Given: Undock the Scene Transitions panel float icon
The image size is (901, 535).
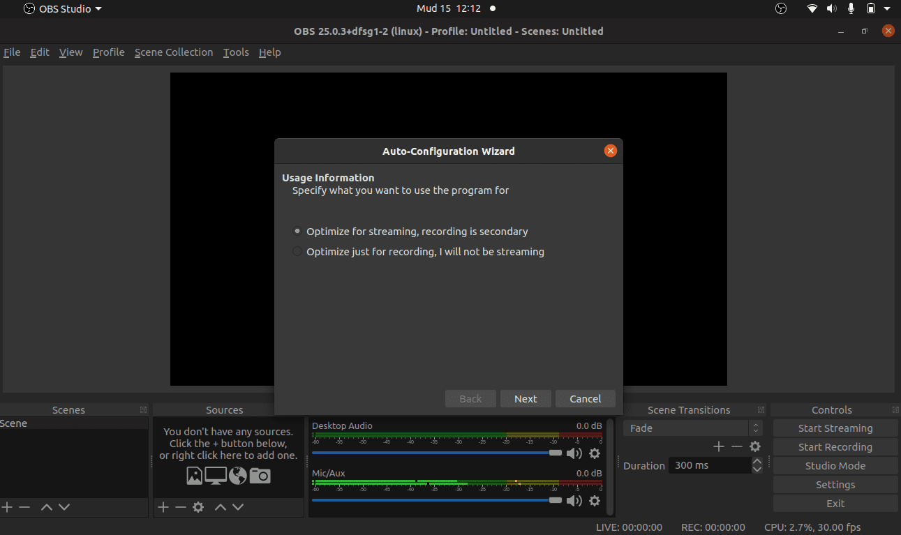Looking at the screenshot, I should 761,410.
